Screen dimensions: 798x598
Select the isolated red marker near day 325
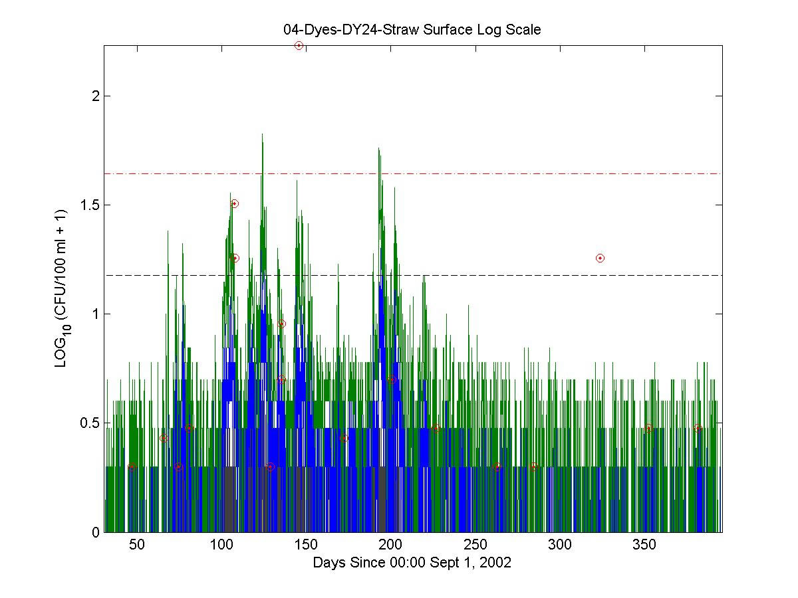(600, 258)
